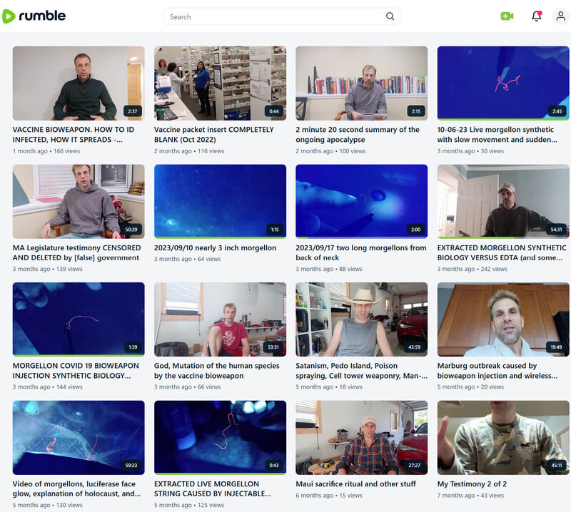
Task: Open thumbnail of 0:43 extracted string video
Action: [220, 437]
